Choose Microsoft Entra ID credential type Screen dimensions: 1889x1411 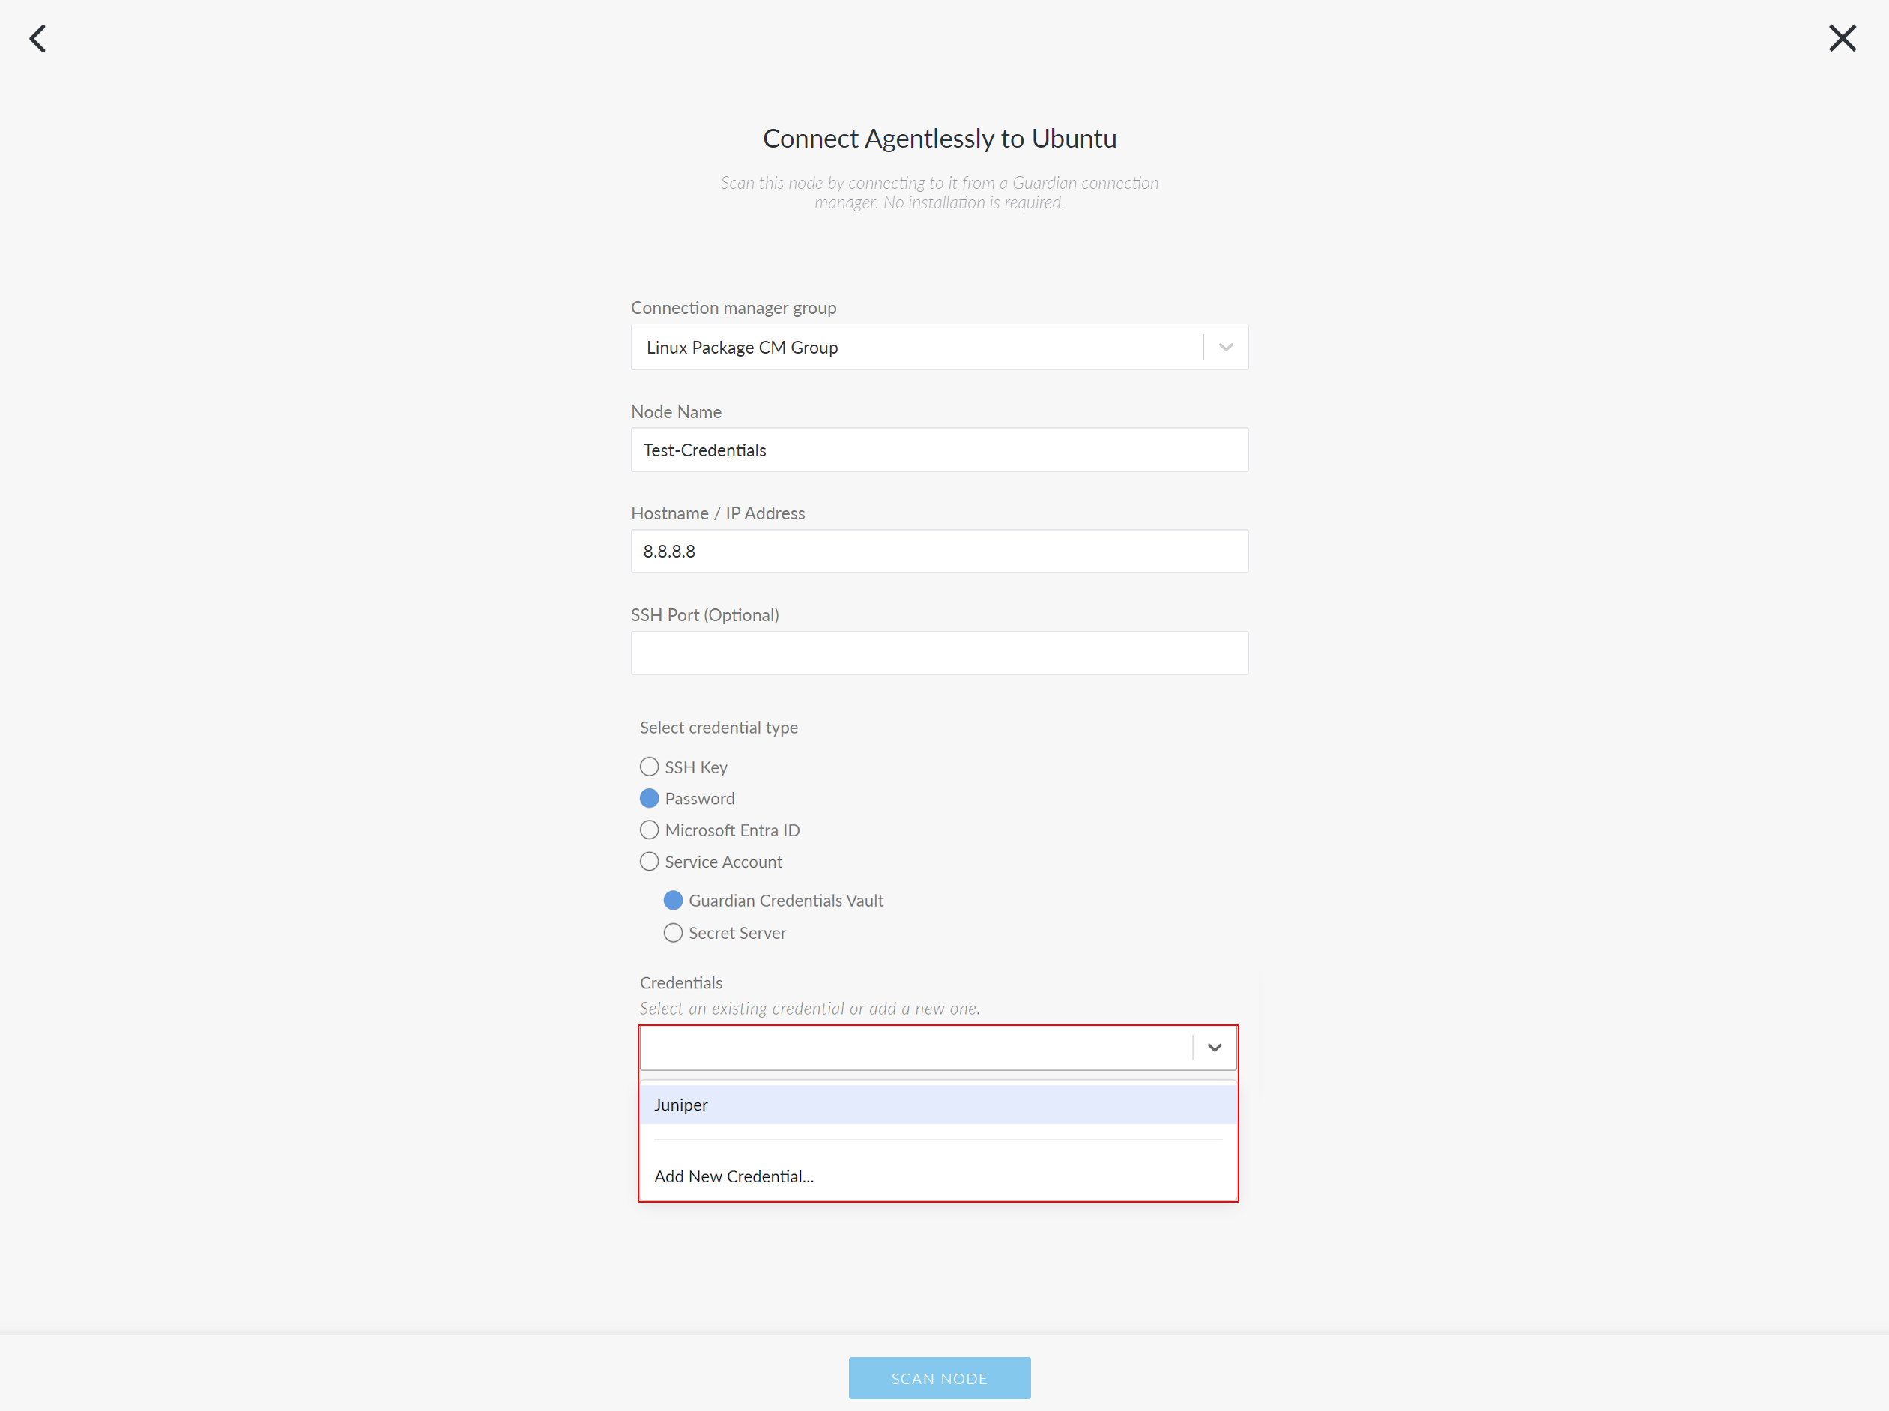point(649,830)
